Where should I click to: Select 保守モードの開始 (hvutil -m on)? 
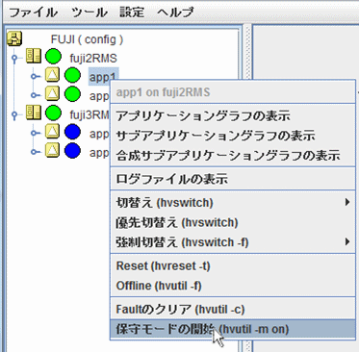tap(233, 329)
